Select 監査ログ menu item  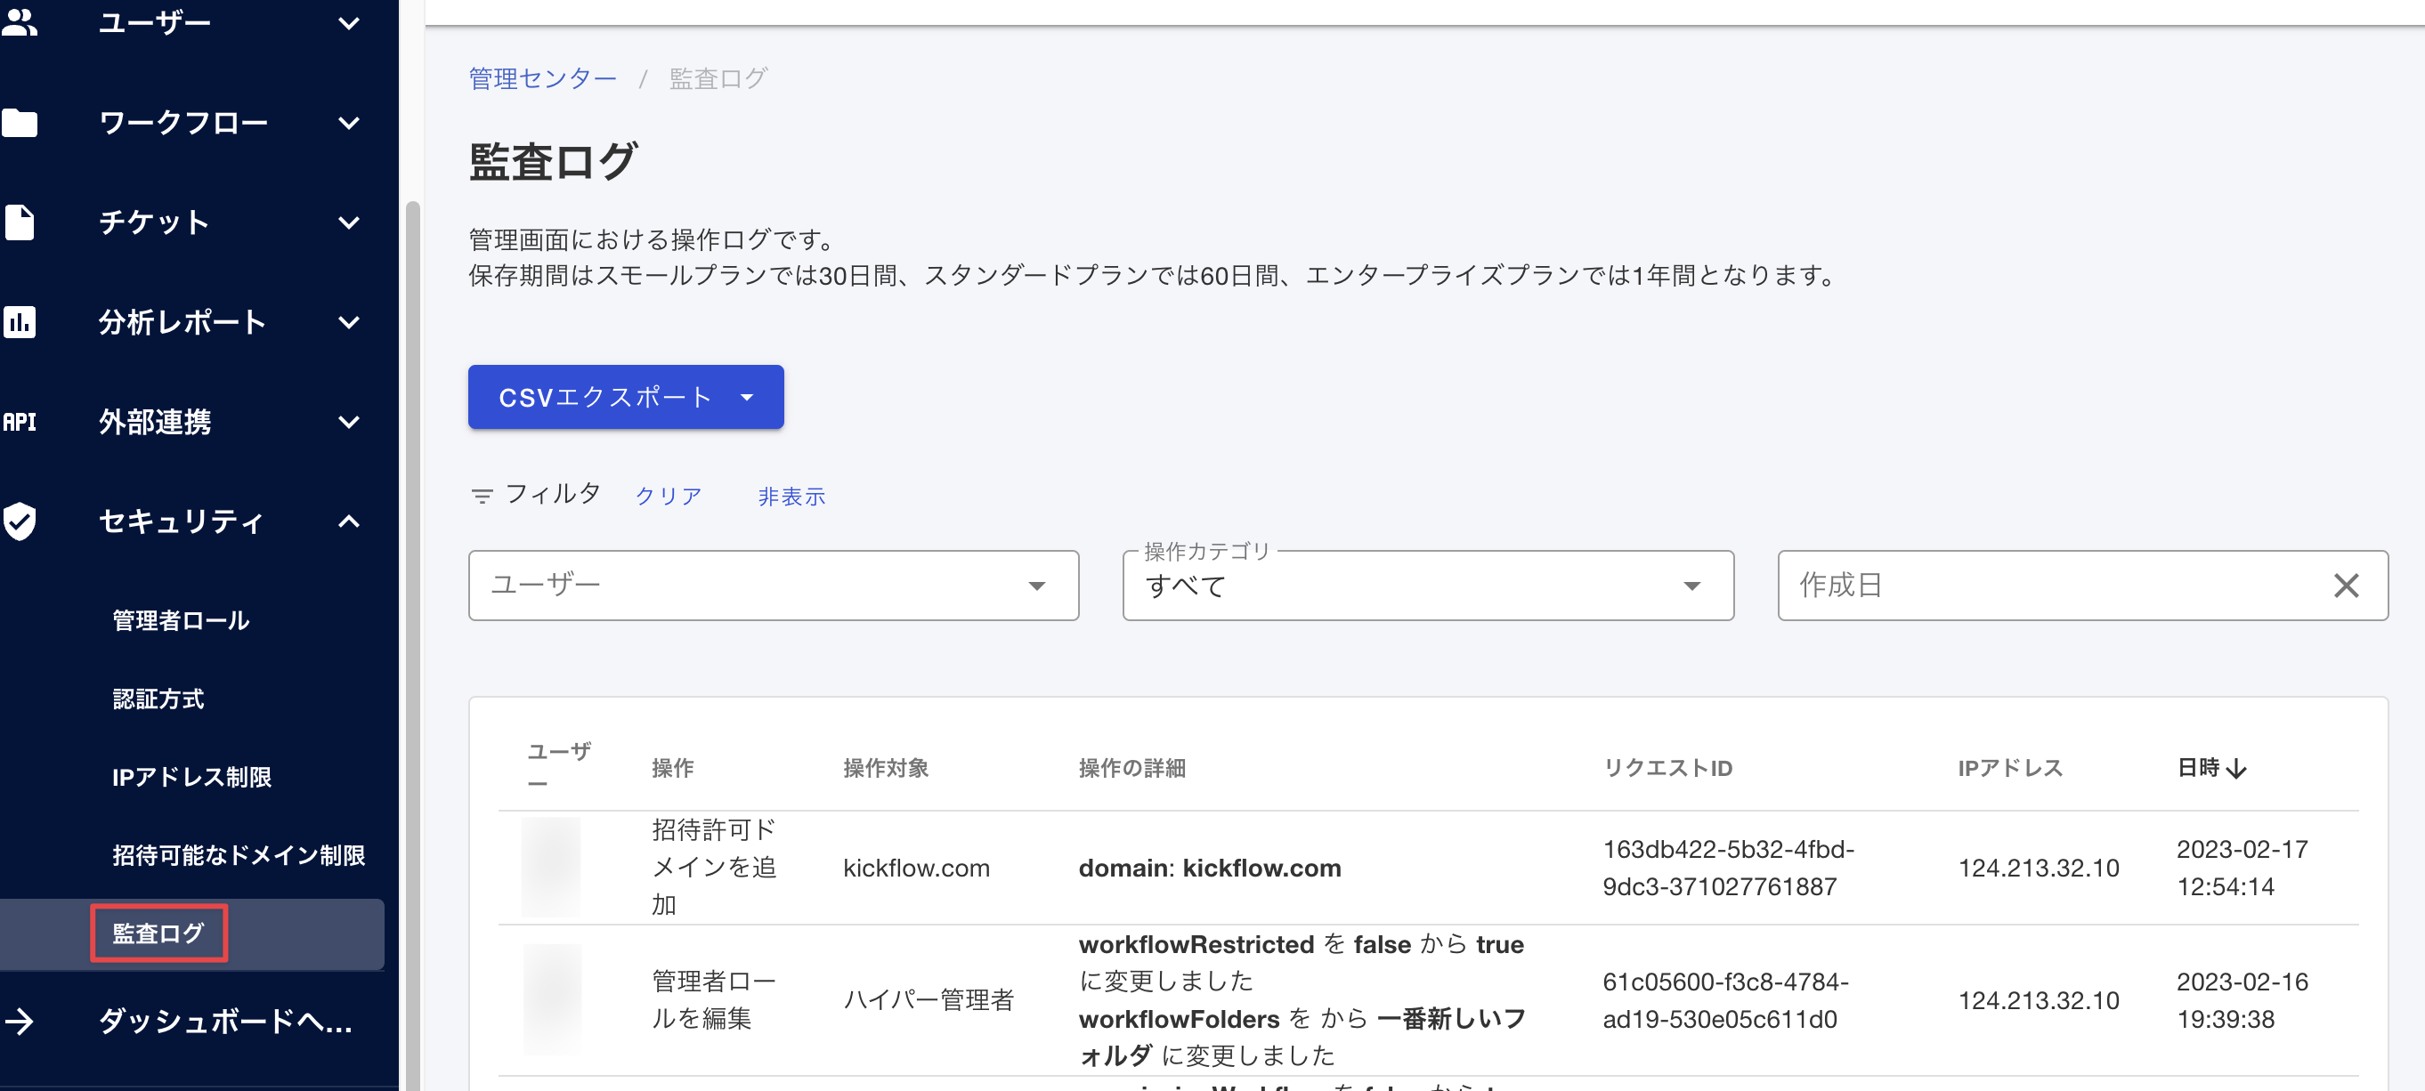coord(158,933)
